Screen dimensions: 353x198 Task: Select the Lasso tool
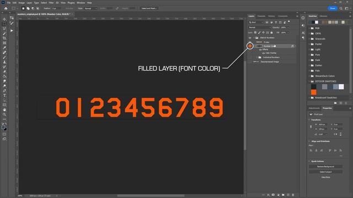[4, 29]
